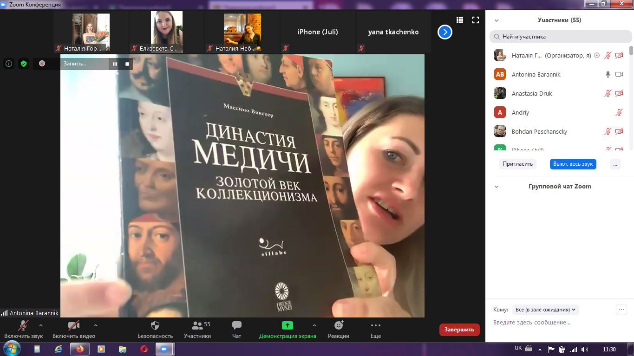634x356 pixels.
Task: Open chat more options ellipsis button
Action: pos(621,309)
